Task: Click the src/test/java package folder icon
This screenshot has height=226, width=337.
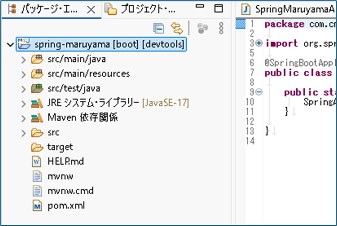Action: pyautogui.click(x=37, y=89)
